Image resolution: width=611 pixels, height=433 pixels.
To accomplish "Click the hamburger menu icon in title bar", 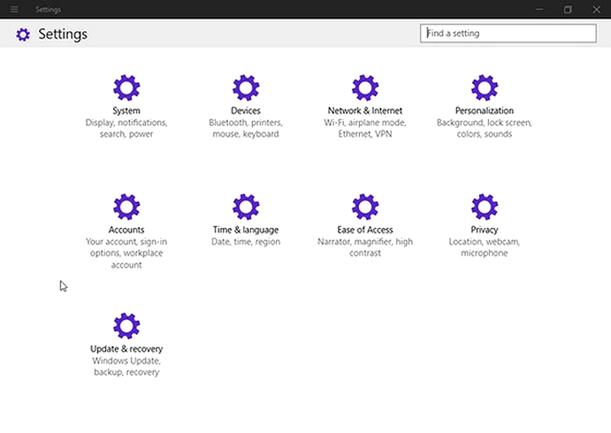I will pos(15,9).
